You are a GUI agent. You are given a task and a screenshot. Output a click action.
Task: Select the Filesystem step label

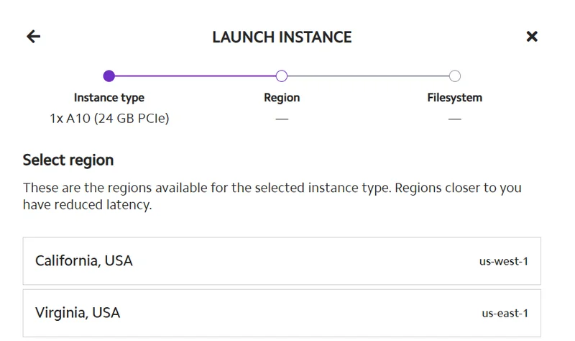[x=454, y=97]
